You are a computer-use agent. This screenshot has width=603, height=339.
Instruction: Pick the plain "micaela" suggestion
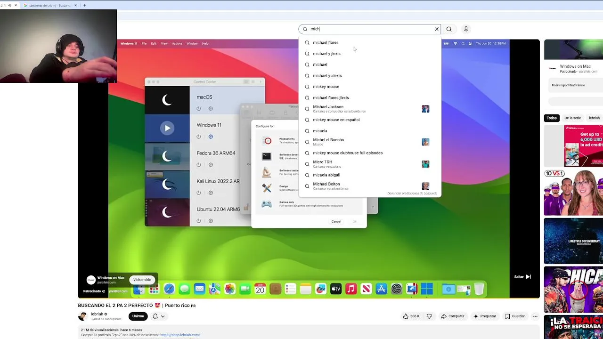tap(370, 131)
